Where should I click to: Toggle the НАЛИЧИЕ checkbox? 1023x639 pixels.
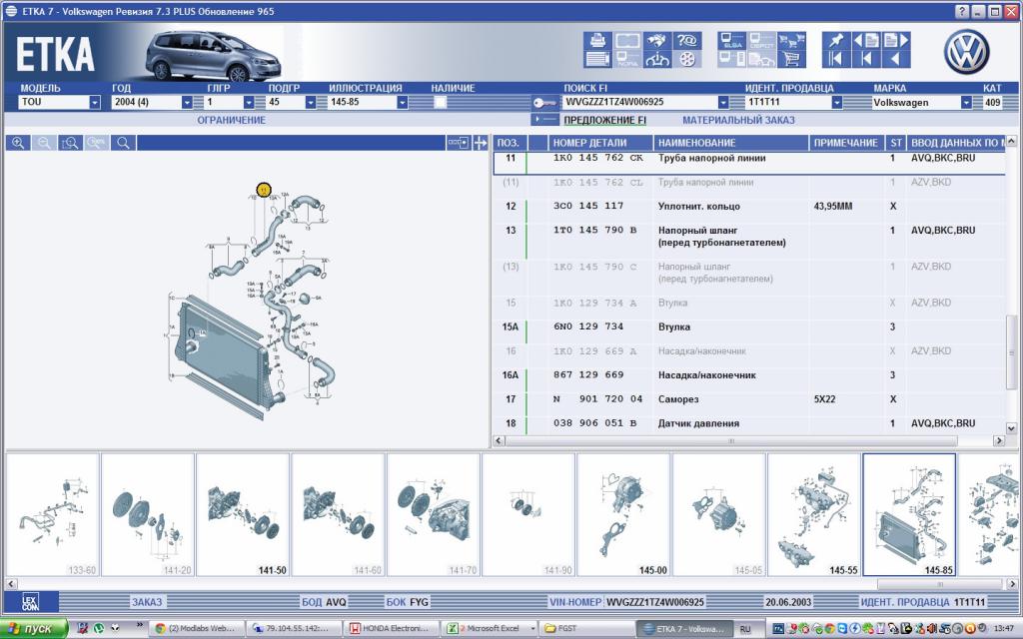pyautogui.click(x=441, y=103)
